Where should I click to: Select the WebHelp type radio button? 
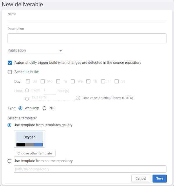(20, 108)
